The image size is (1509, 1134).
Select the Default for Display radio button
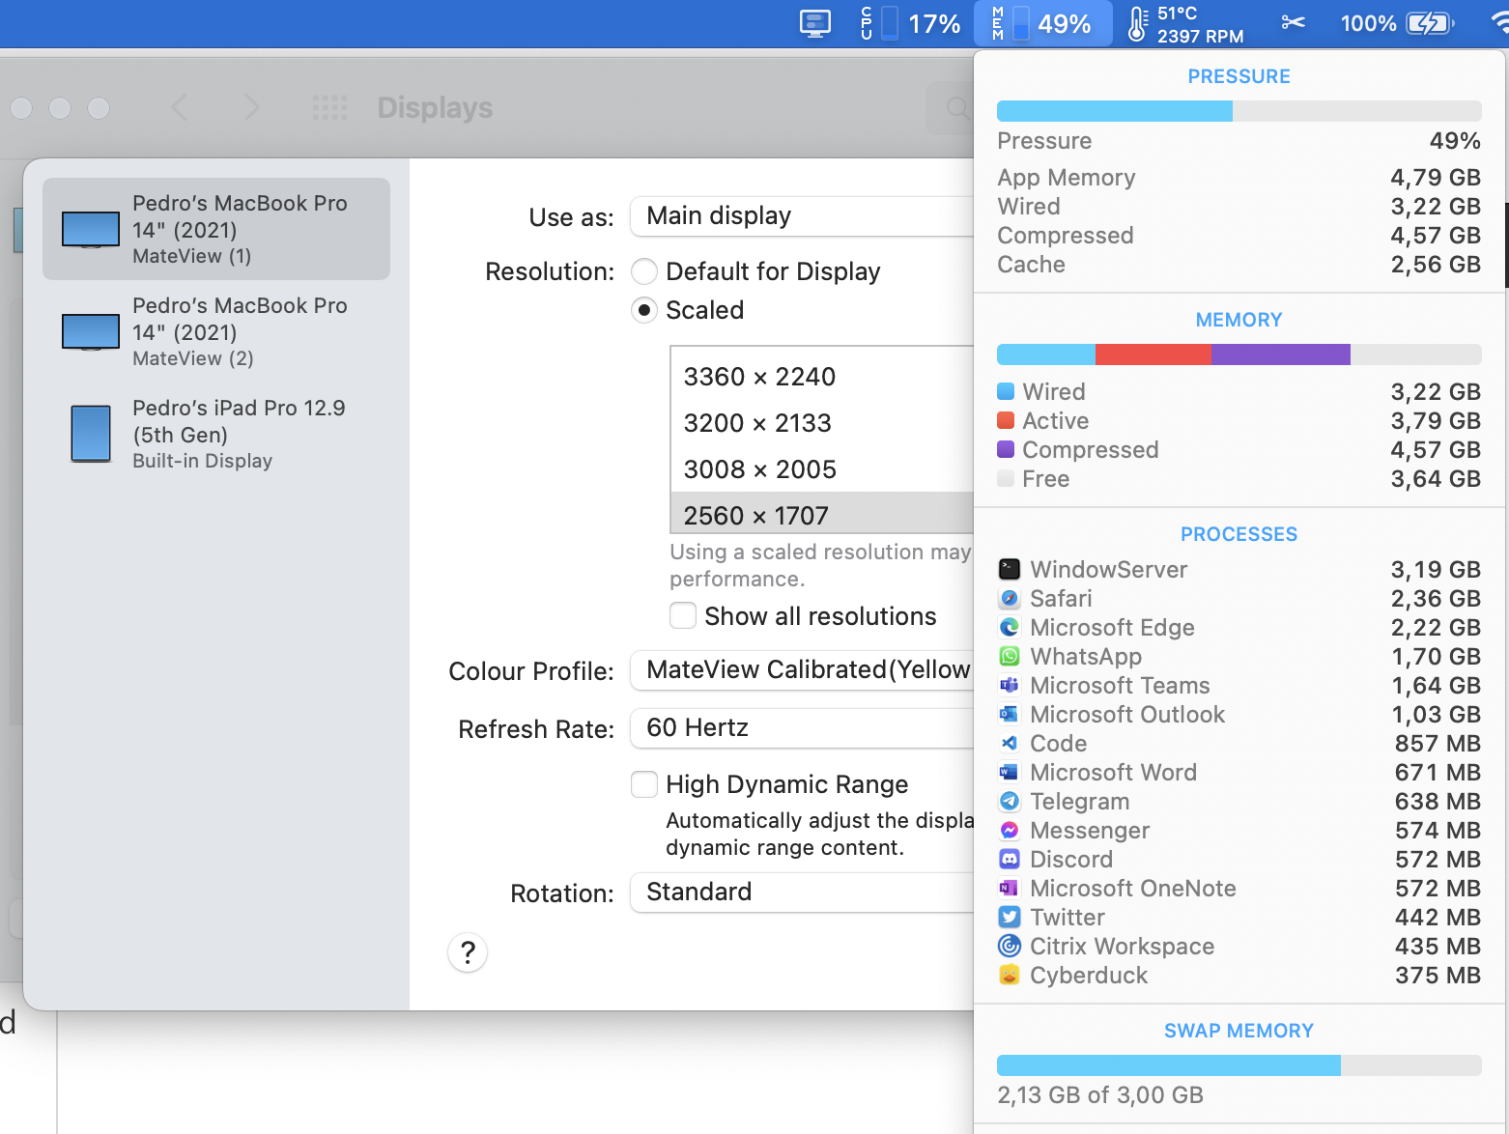644,271
